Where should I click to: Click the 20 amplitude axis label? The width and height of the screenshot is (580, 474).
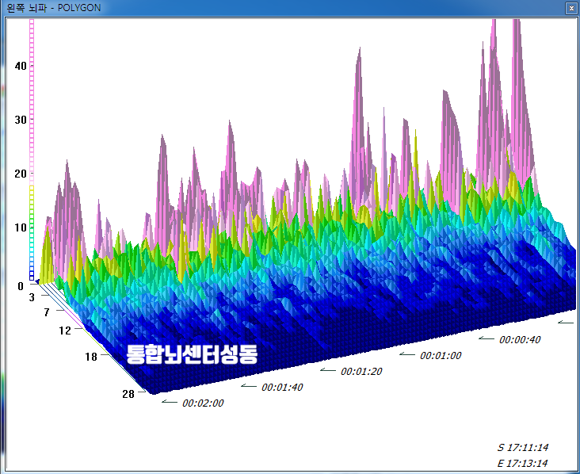(21, 174)
